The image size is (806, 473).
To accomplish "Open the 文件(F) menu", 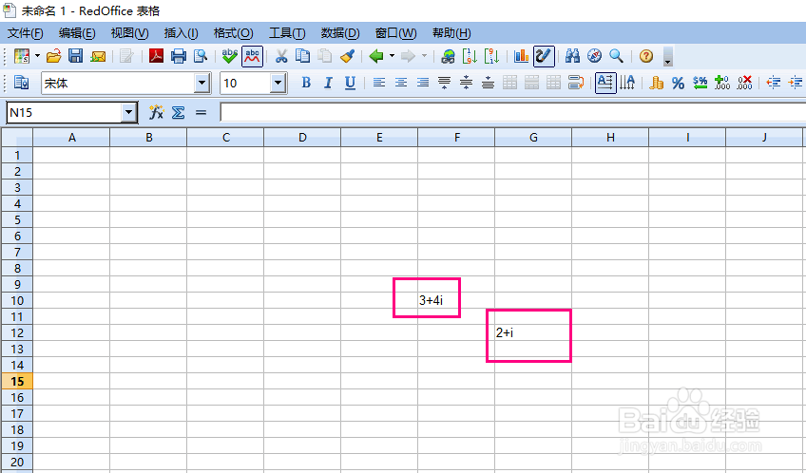I will click(25, 33).
